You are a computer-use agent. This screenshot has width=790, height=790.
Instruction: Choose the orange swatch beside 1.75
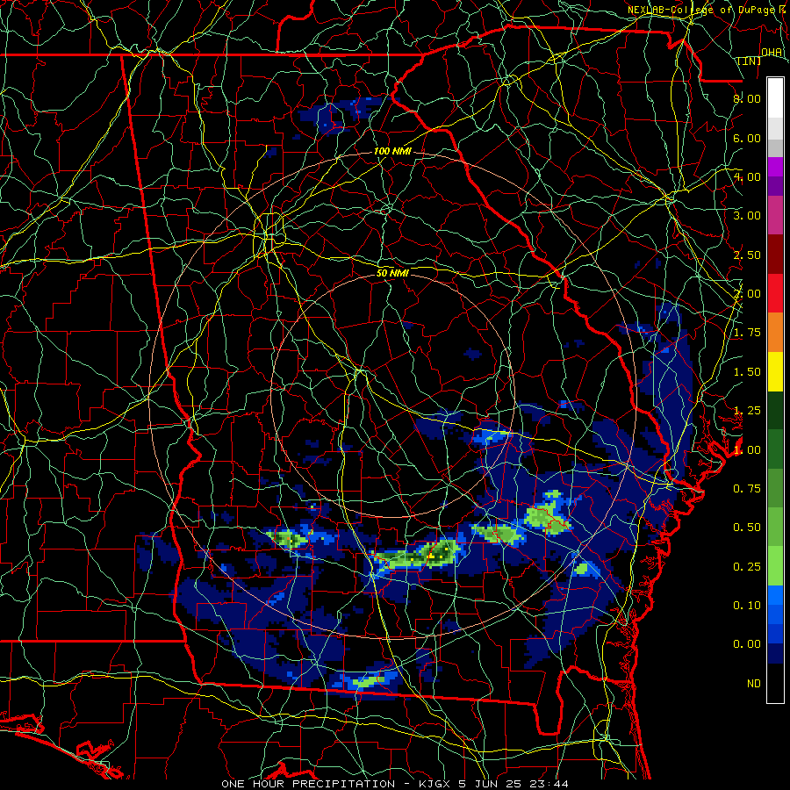(x=775, y=333)
